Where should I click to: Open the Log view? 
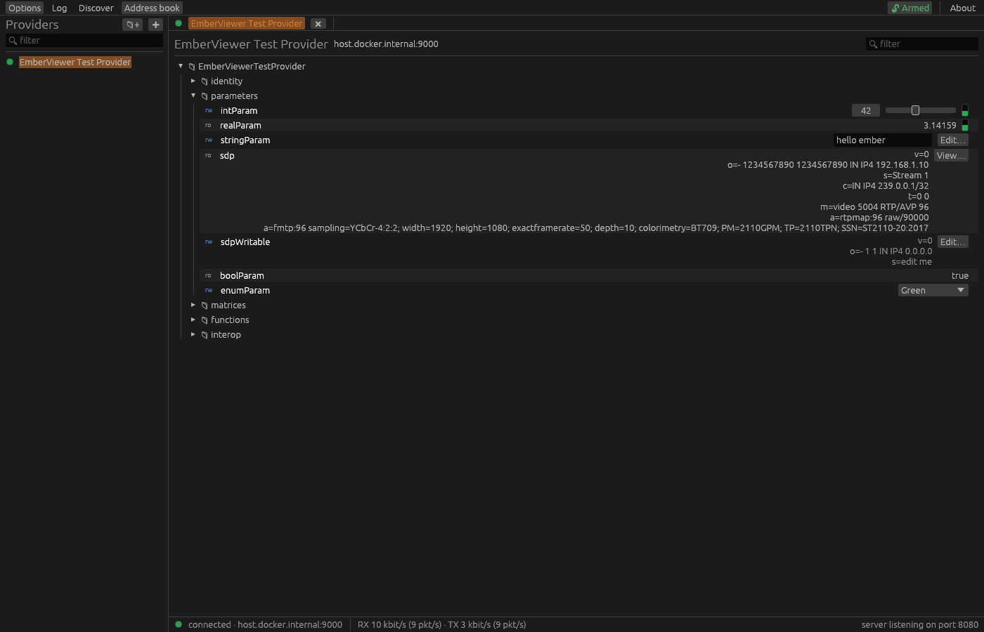[59, 8]
